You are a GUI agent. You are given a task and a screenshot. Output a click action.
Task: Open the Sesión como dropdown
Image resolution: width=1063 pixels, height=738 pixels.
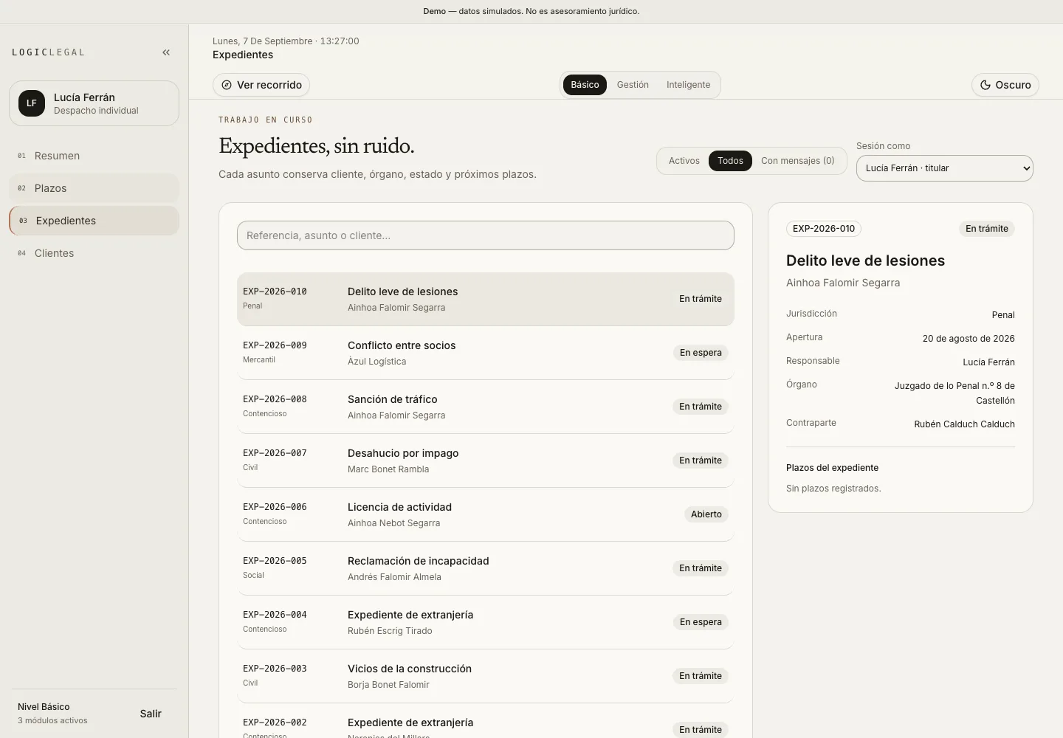point(944,168)
